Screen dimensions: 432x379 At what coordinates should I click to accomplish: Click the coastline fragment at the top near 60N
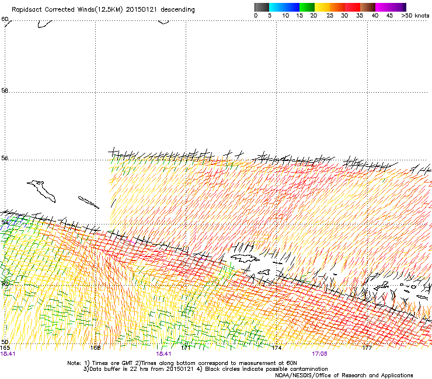pos(44,24)
